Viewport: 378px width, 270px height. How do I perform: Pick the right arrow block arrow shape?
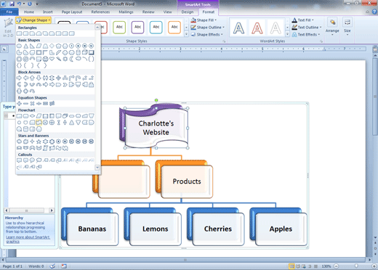[x=19, y=78]
